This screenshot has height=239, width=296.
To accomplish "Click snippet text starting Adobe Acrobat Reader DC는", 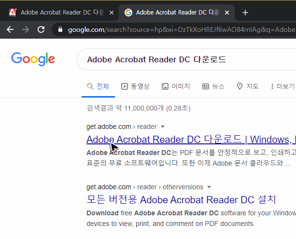I will 191,158.
